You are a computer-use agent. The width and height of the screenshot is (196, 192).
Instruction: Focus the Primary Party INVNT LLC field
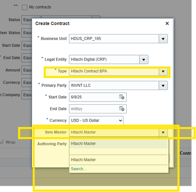tap(114, 85)
